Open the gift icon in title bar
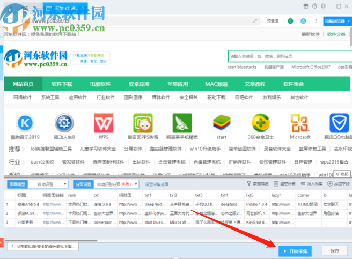Image resolution: width=352 pixels, height=259 pixels. (306, 6)
